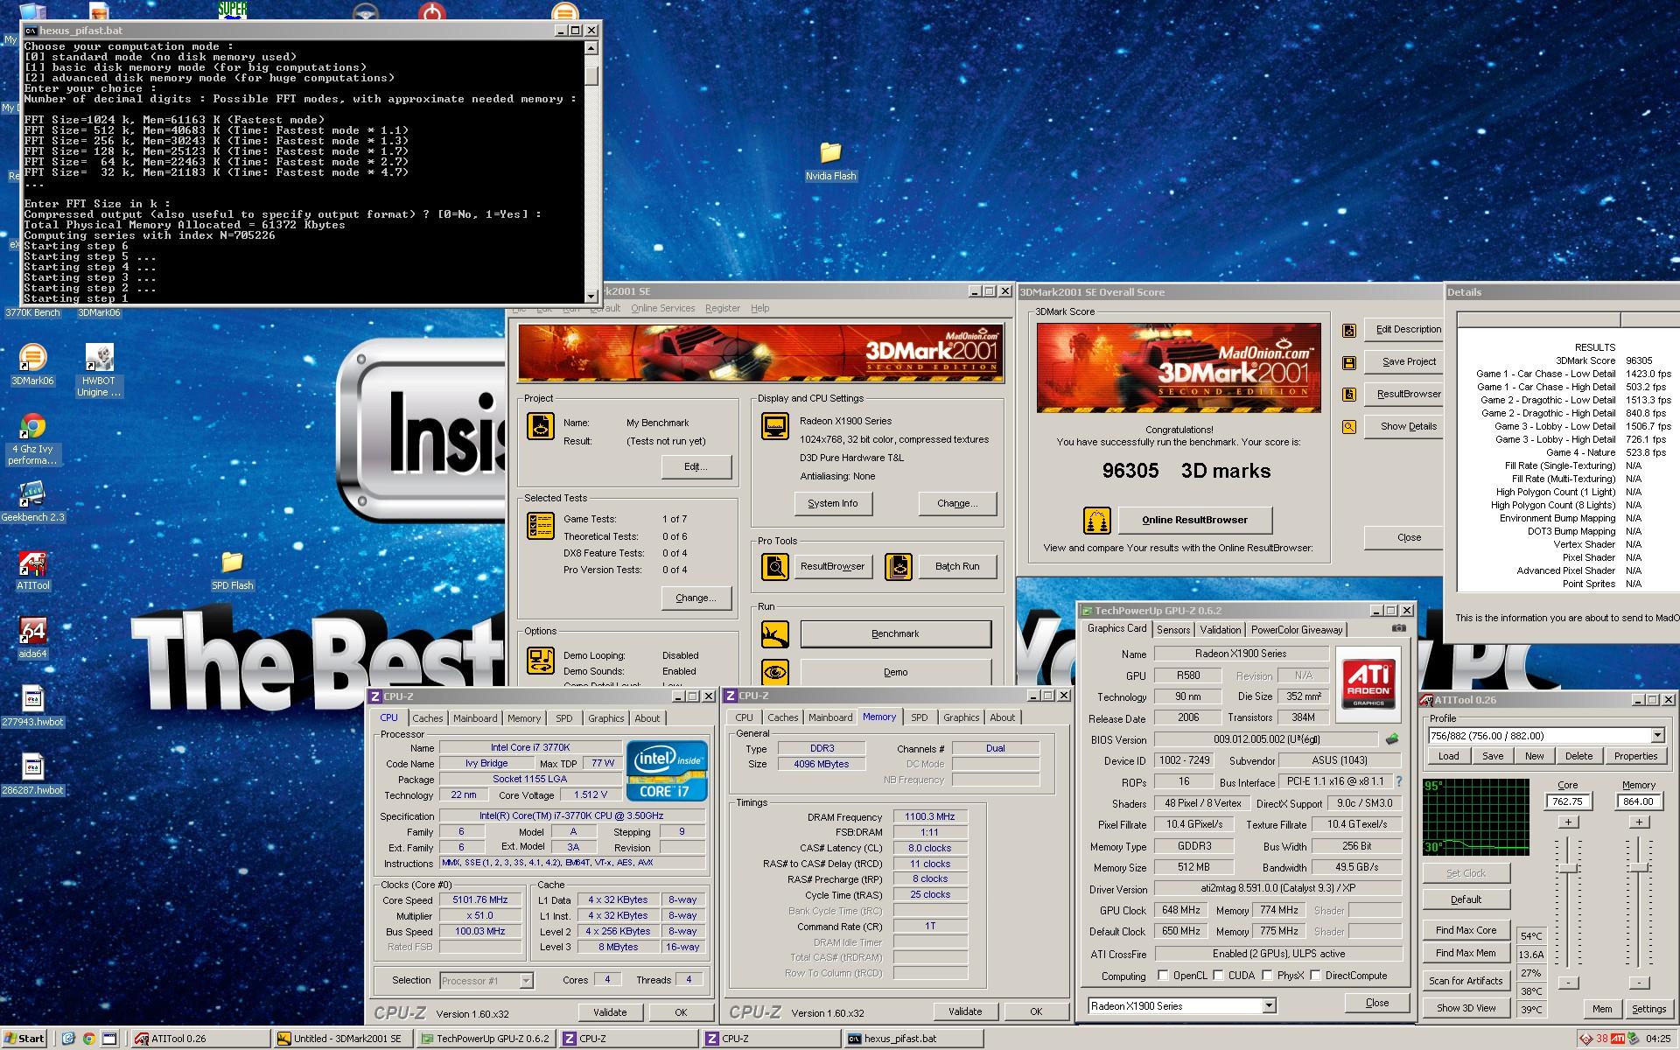
Task: Open the Validation tab in GPU-Z
Action: [x=1220, y=630]
